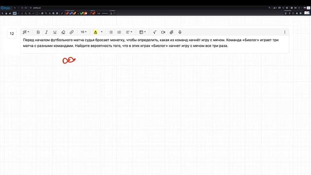The height and width of the screenshot is (175, 311).
Task: Click inside the problem text paragraph
Action: [x=151, y=43]
